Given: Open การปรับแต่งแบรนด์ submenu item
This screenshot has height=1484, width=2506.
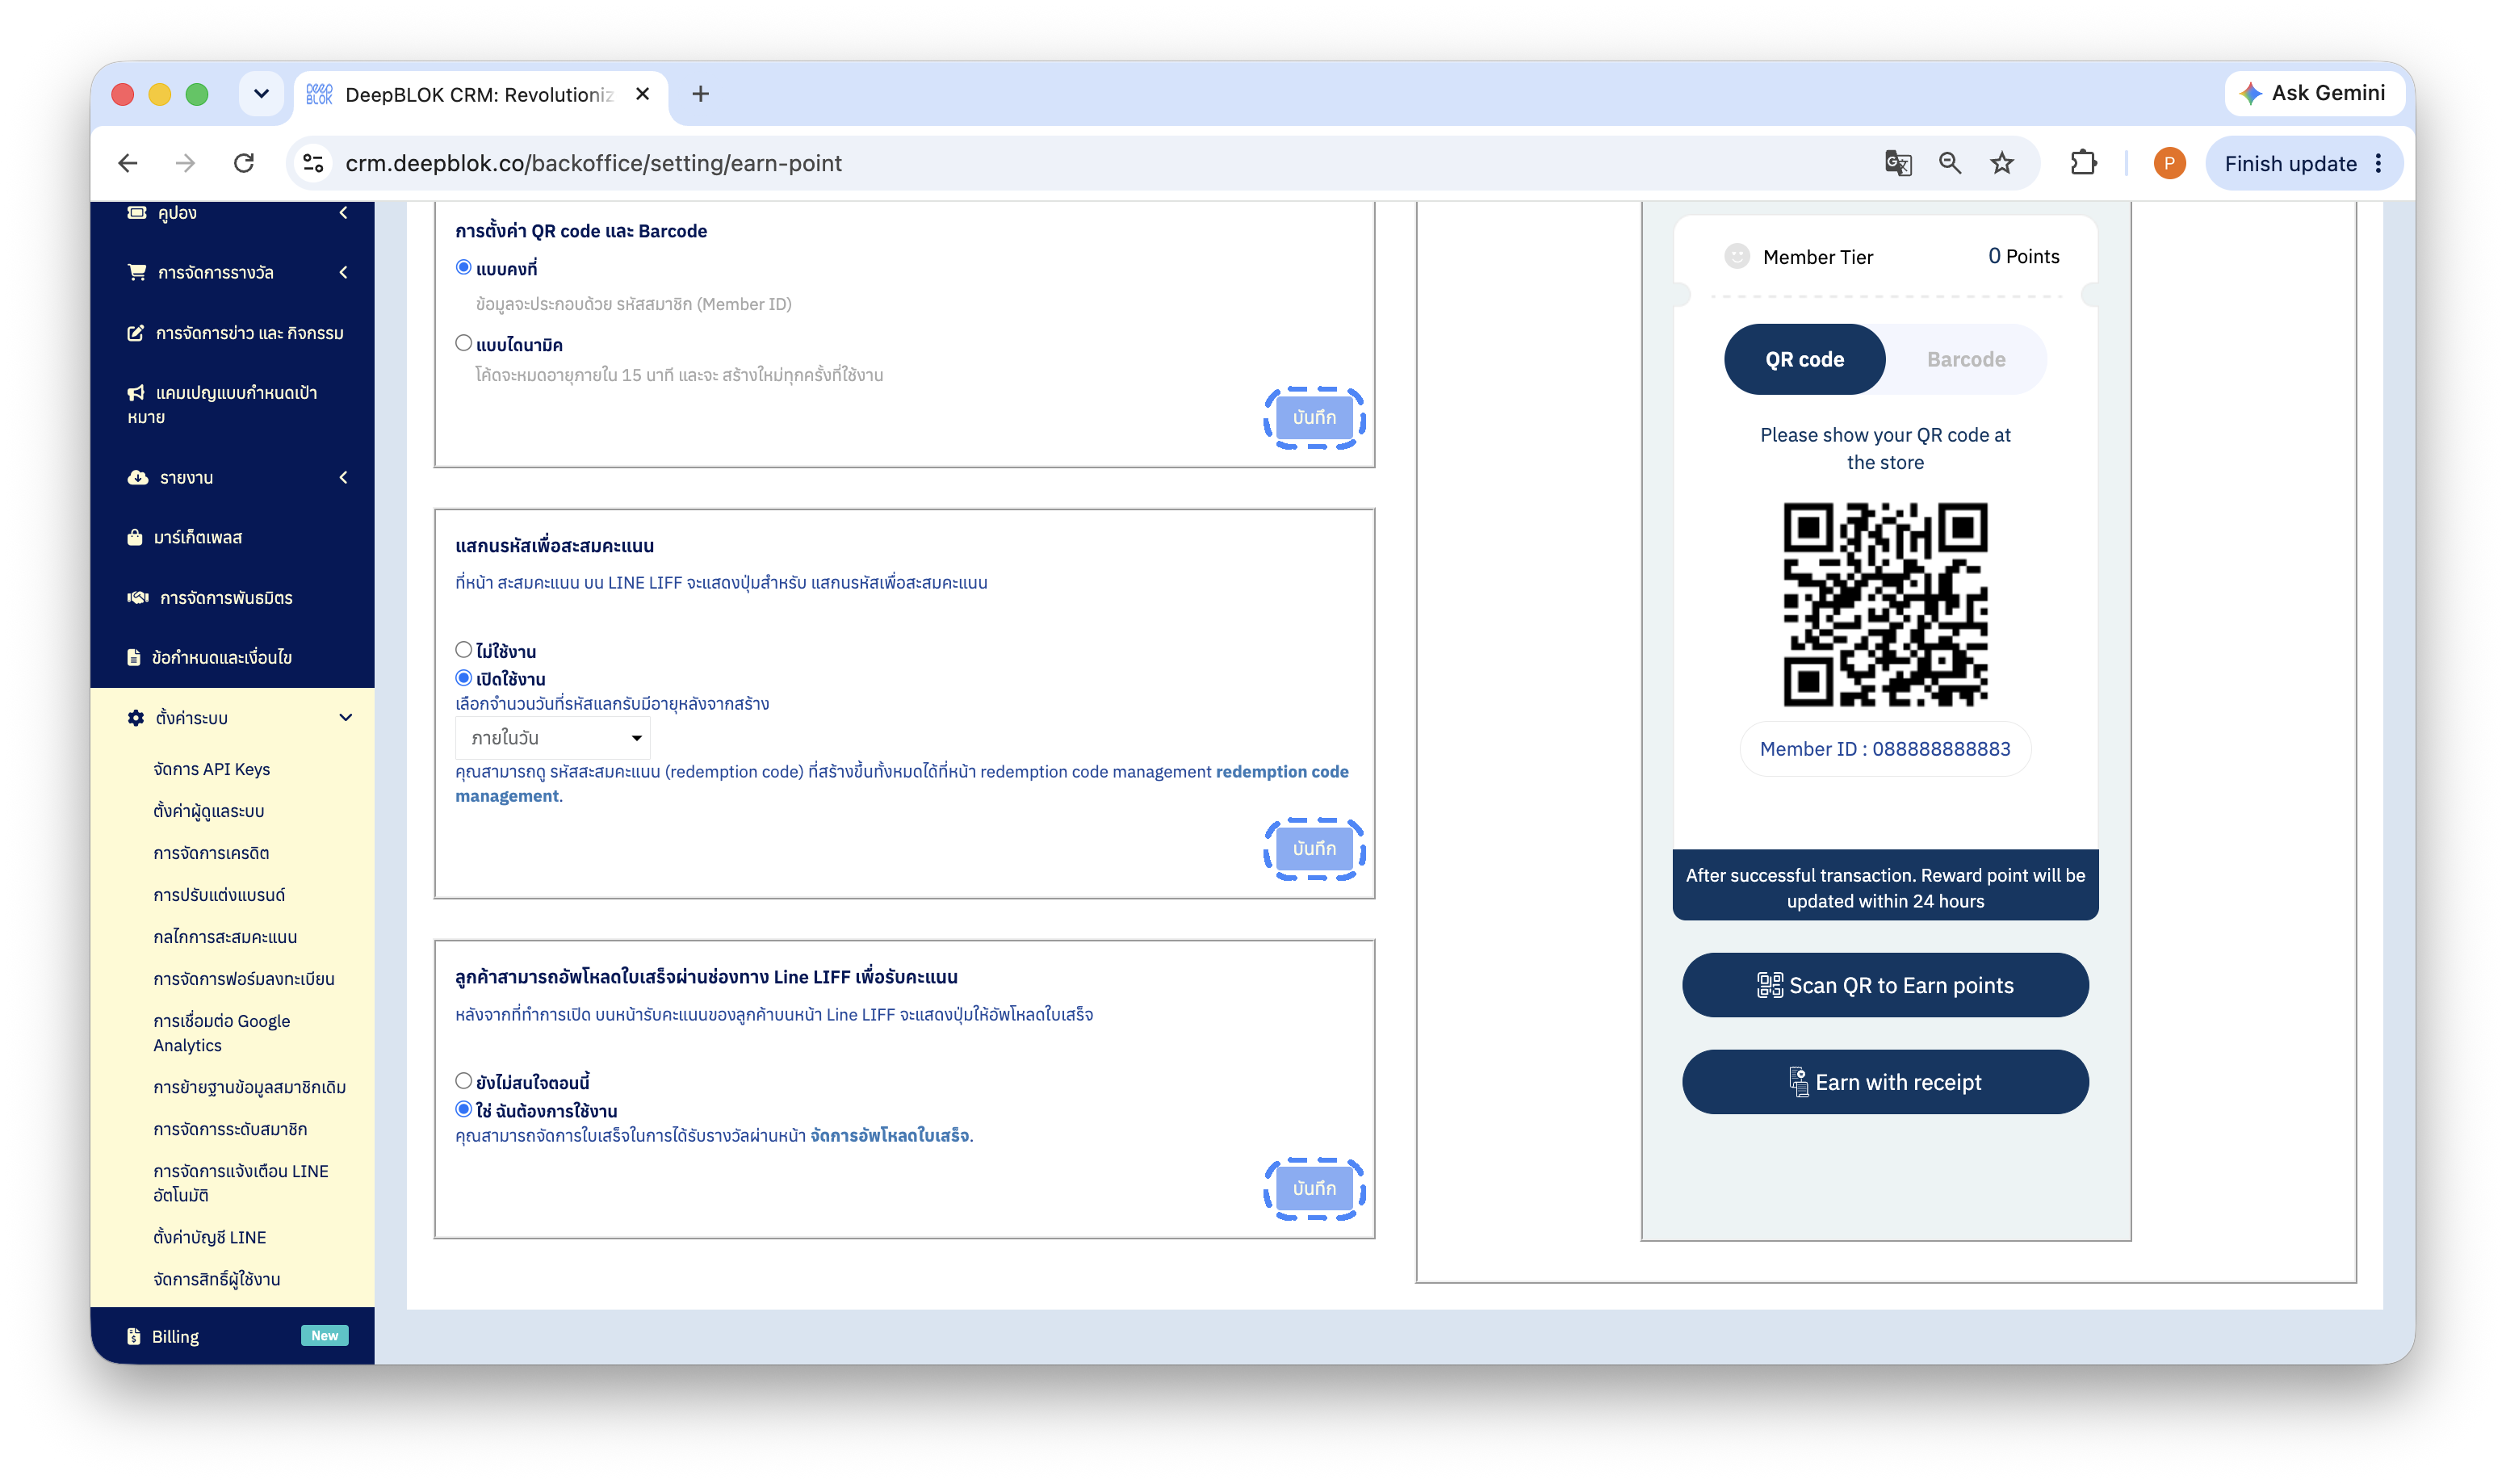Looking at the screenshot, I should tap(219, 894).
